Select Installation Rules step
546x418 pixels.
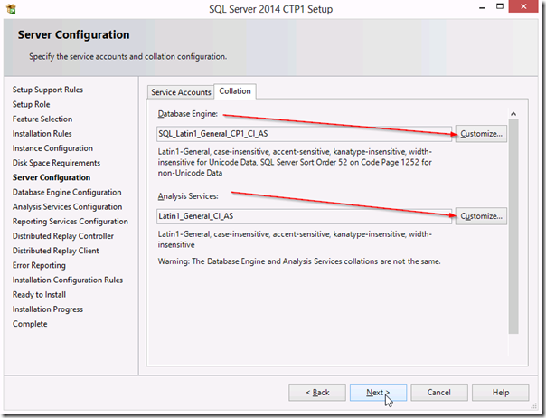click(x=42, y=134)
